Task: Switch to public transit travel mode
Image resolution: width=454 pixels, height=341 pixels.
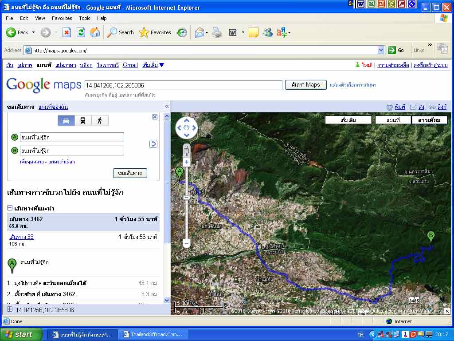Action: [x=83, y=121]
